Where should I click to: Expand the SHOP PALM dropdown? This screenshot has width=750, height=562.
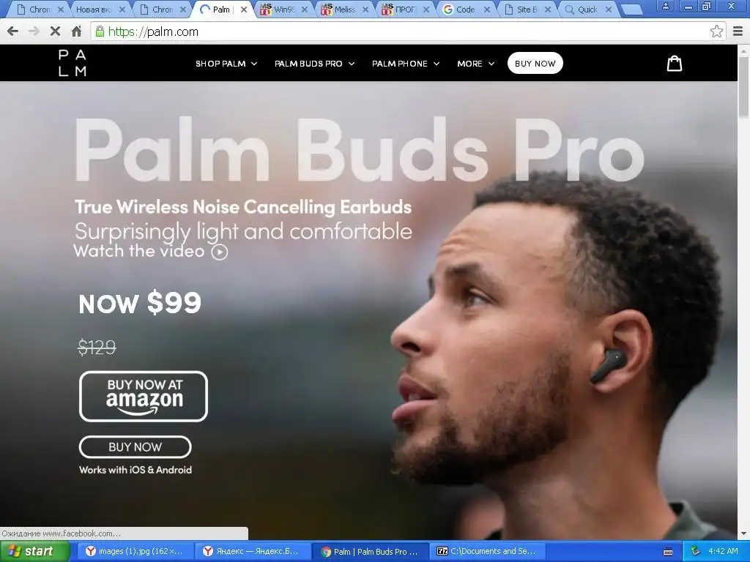[226, 64]
